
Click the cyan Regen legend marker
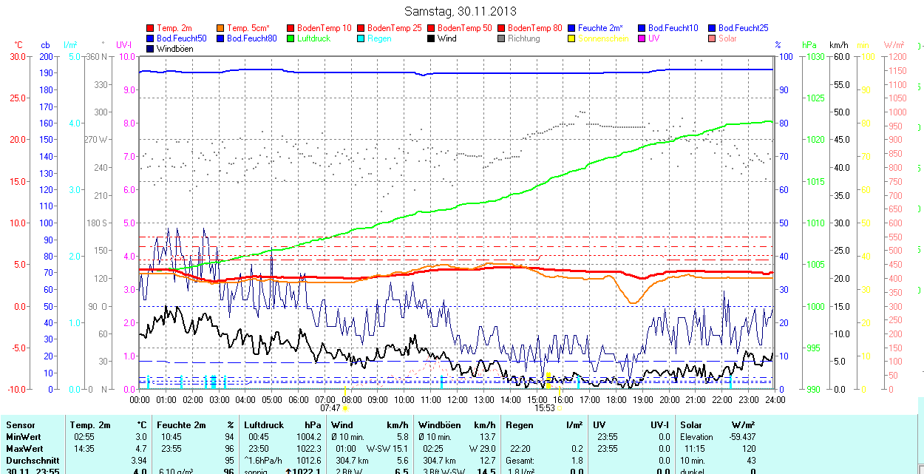pyautogui.click(x=361, y=38)
